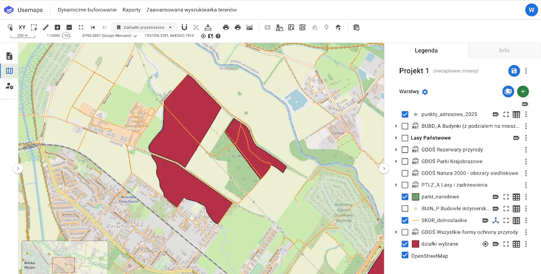Image resolution: width=541 pixels, height=274 pixels.
Task: Open the chart profile tool
Action: pyautogui.click(x=250, y=27)
